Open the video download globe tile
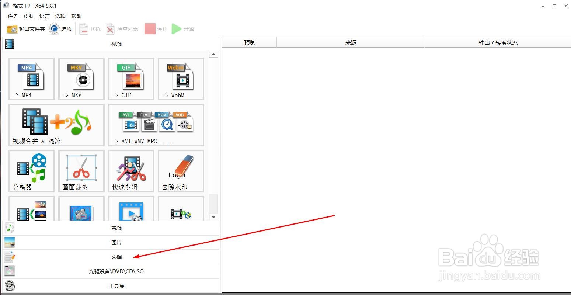Image resolution: width=571 pixels, height=295 pixels. tap(181, 208)
